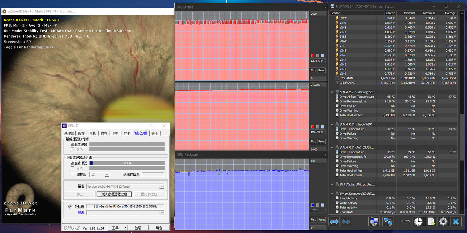Click the thermometer icon next to Drive Airflow Temperature
This screenshot has width=467, height=233.
(337, 97)
